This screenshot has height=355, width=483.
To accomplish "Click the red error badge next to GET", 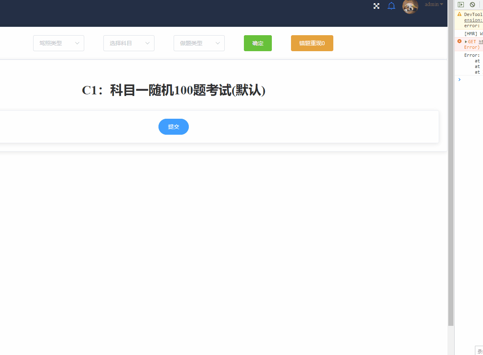I will coord(459,41).
